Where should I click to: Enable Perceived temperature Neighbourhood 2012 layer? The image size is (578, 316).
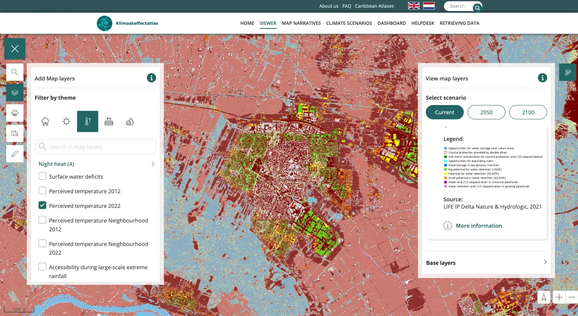[x=42, y=220]
